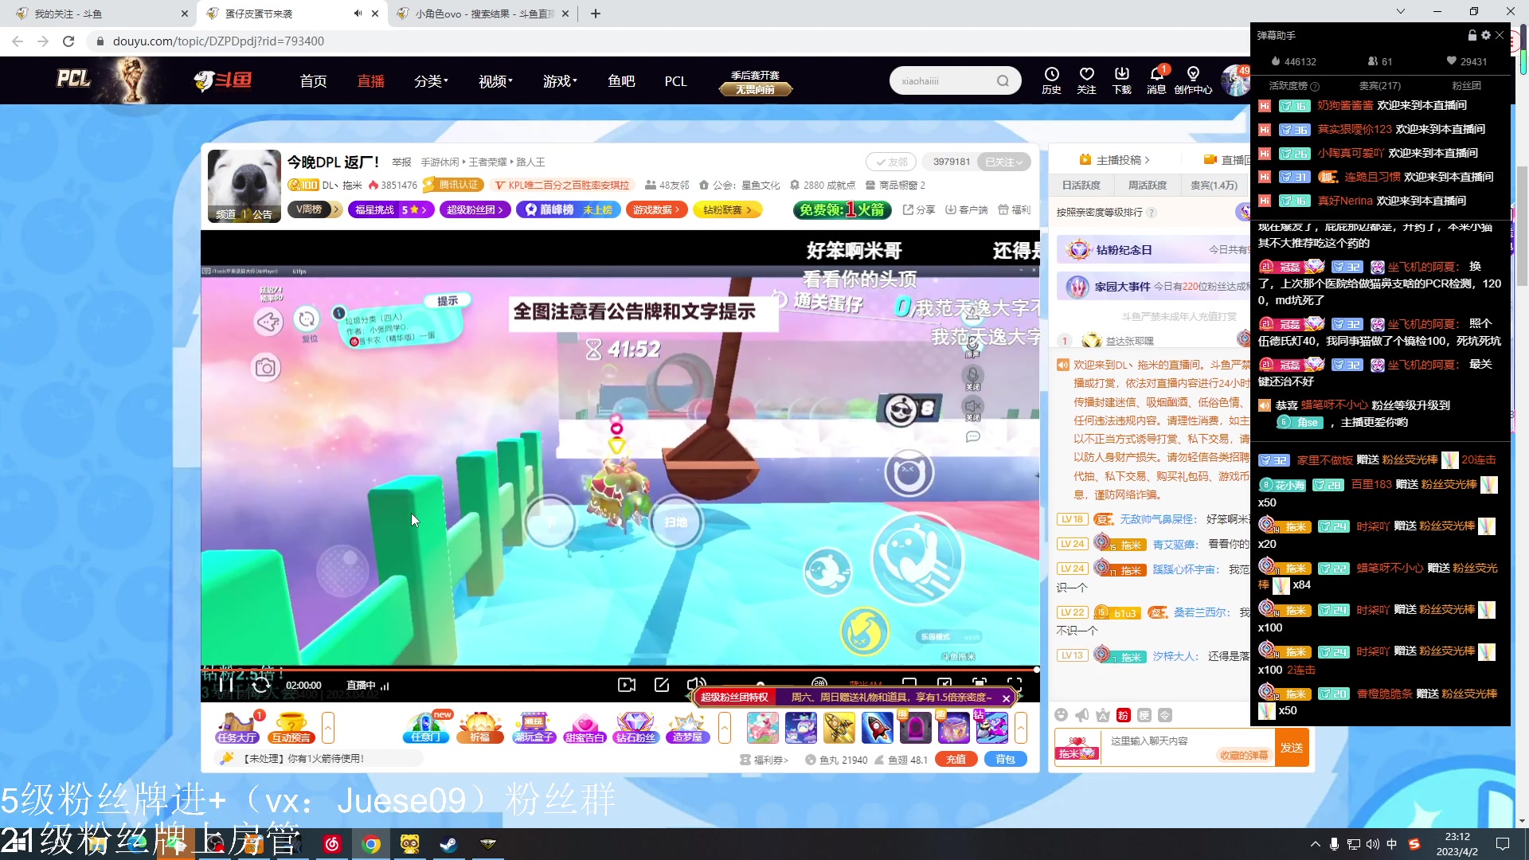The height and width of the screenshot is (860, 1529).
Task: Close the 超级粉丝团特权 notice banner
Action: click(1007, 698)
